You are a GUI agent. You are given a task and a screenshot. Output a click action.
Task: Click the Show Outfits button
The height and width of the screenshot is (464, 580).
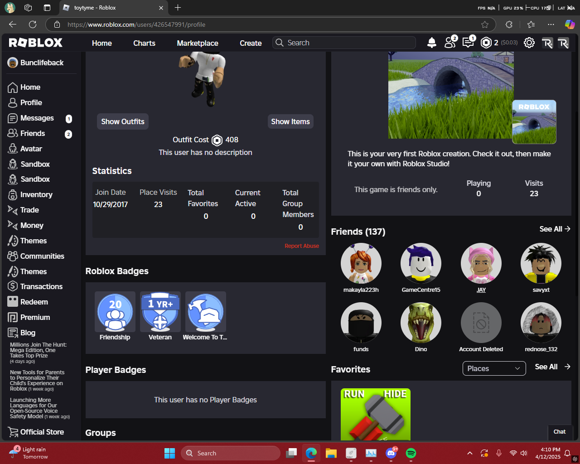(123, 121)
